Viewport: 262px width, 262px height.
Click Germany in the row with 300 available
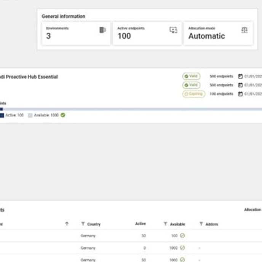click(88, 236)
